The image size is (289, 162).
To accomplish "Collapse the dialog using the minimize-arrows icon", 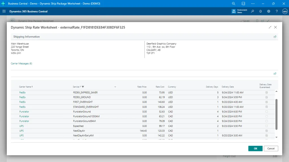I will [x=270, y=27].
